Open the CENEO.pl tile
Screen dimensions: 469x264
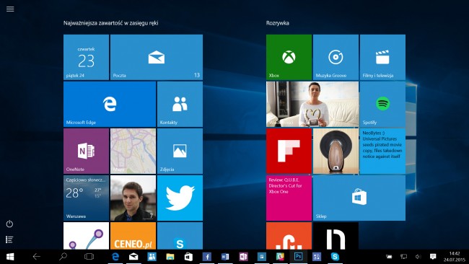tap(133, 236)
